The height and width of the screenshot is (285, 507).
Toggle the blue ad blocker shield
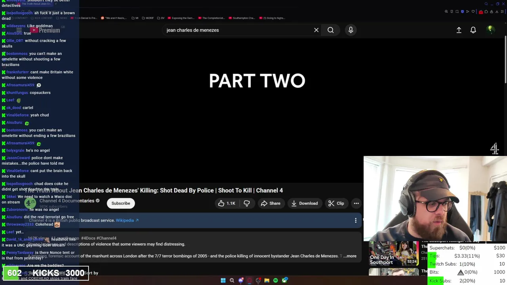click(462, 11)
